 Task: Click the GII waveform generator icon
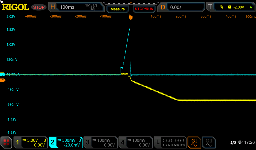tap(208, 142)
